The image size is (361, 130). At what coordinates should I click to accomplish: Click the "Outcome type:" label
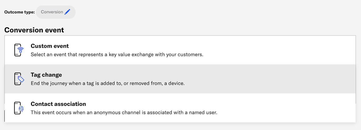pyautogui.click(x=19, y=12)
